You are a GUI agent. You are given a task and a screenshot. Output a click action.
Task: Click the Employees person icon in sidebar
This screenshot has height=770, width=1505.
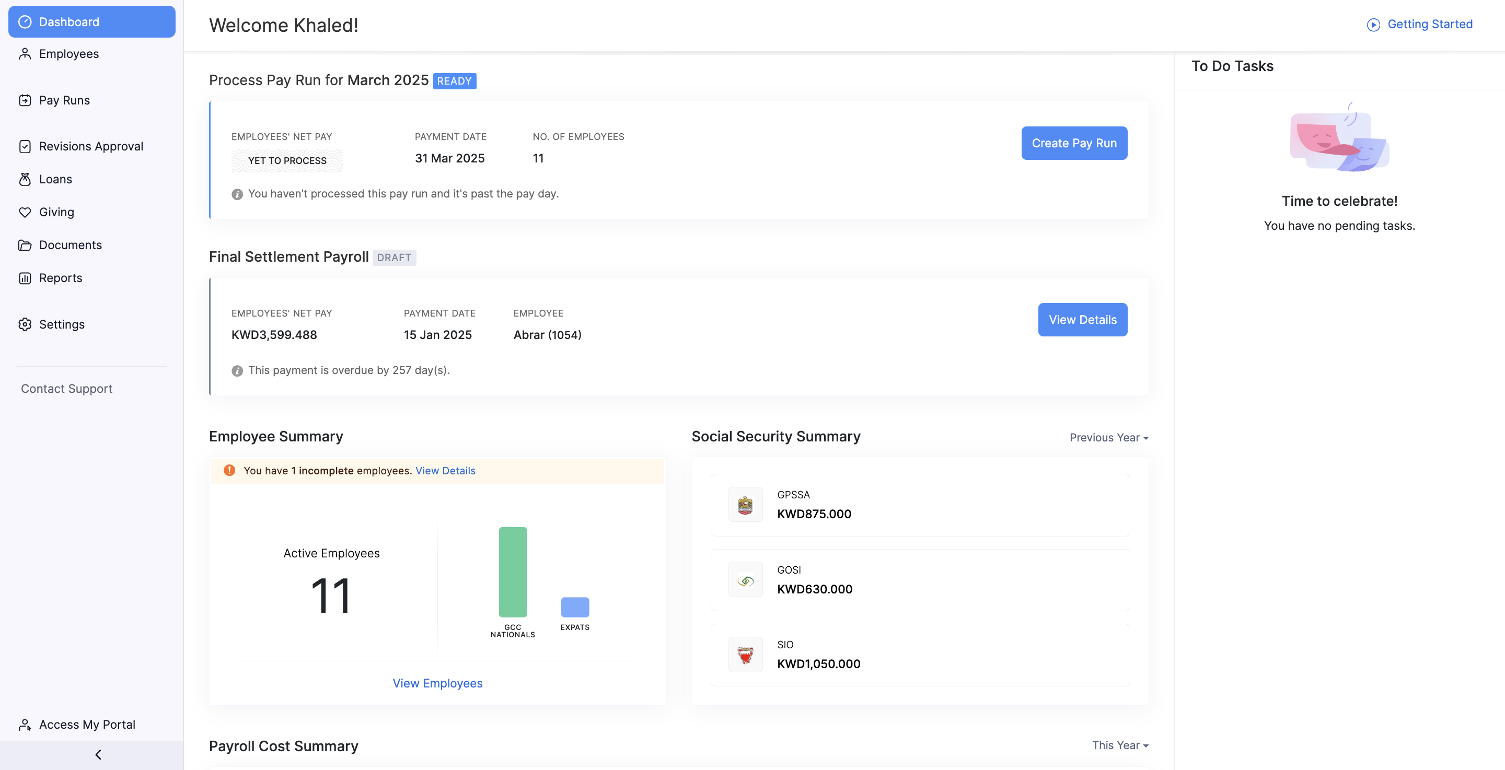[25, 54]
